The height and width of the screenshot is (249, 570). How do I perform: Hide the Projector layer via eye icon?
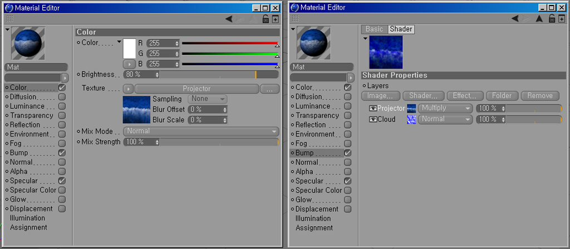[x=373, y=108]
